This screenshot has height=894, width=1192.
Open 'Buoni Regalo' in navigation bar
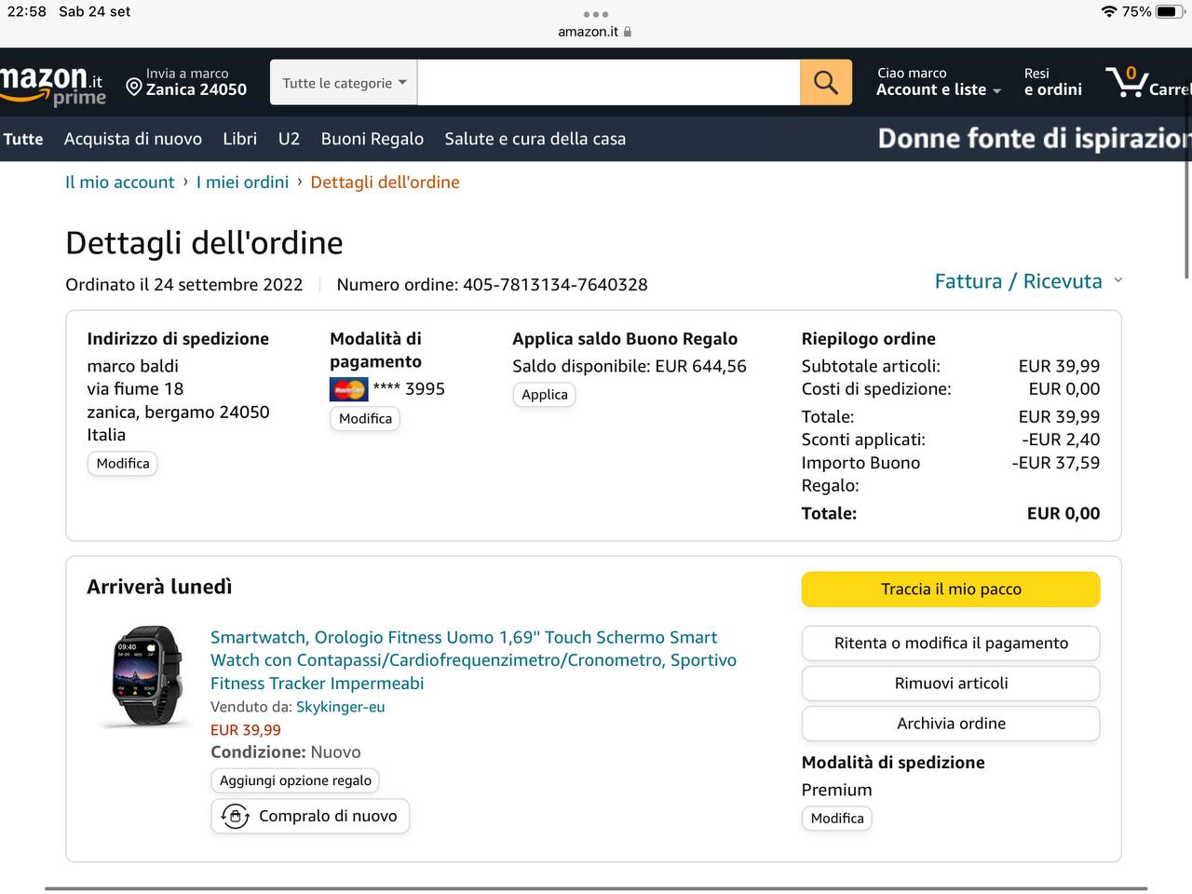tap(372, 139)
